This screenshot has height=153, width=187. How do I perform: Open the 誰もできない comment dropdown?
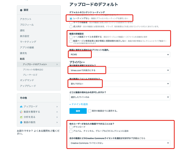pyautogui.click(x=120, y=84)
